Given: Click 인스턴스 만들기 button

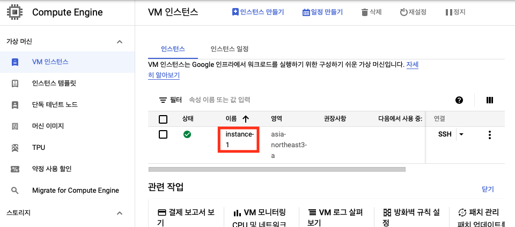Looking at the screenshot, I should point(258,12).
